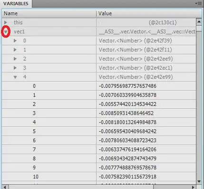The image size is (204, 189).
Task: Select value -0.00850931438646452
Action: pos(126,113)
